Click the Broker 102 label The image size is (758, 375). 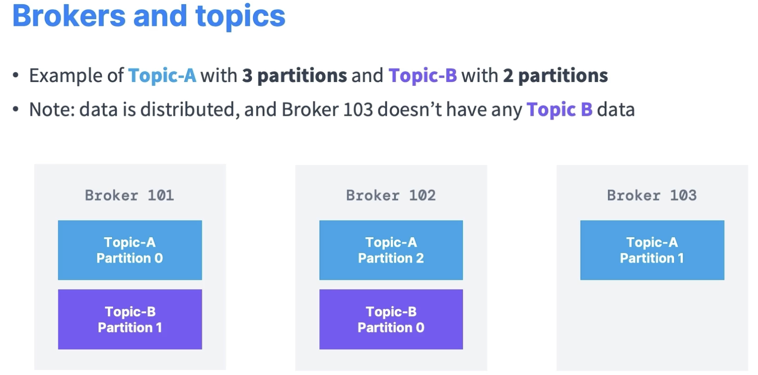point(391,195)
